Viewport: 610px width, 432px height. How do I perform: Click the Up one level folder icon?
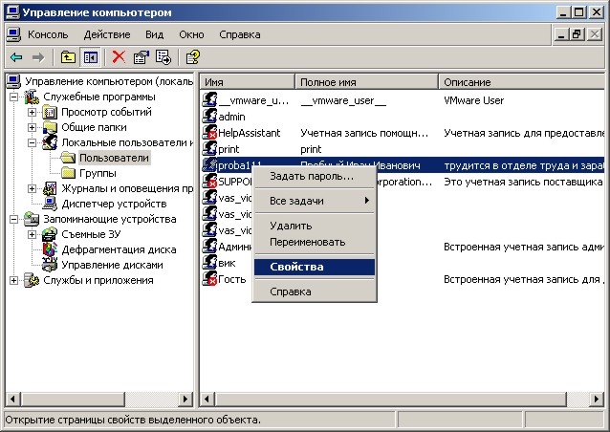point(68,57)
